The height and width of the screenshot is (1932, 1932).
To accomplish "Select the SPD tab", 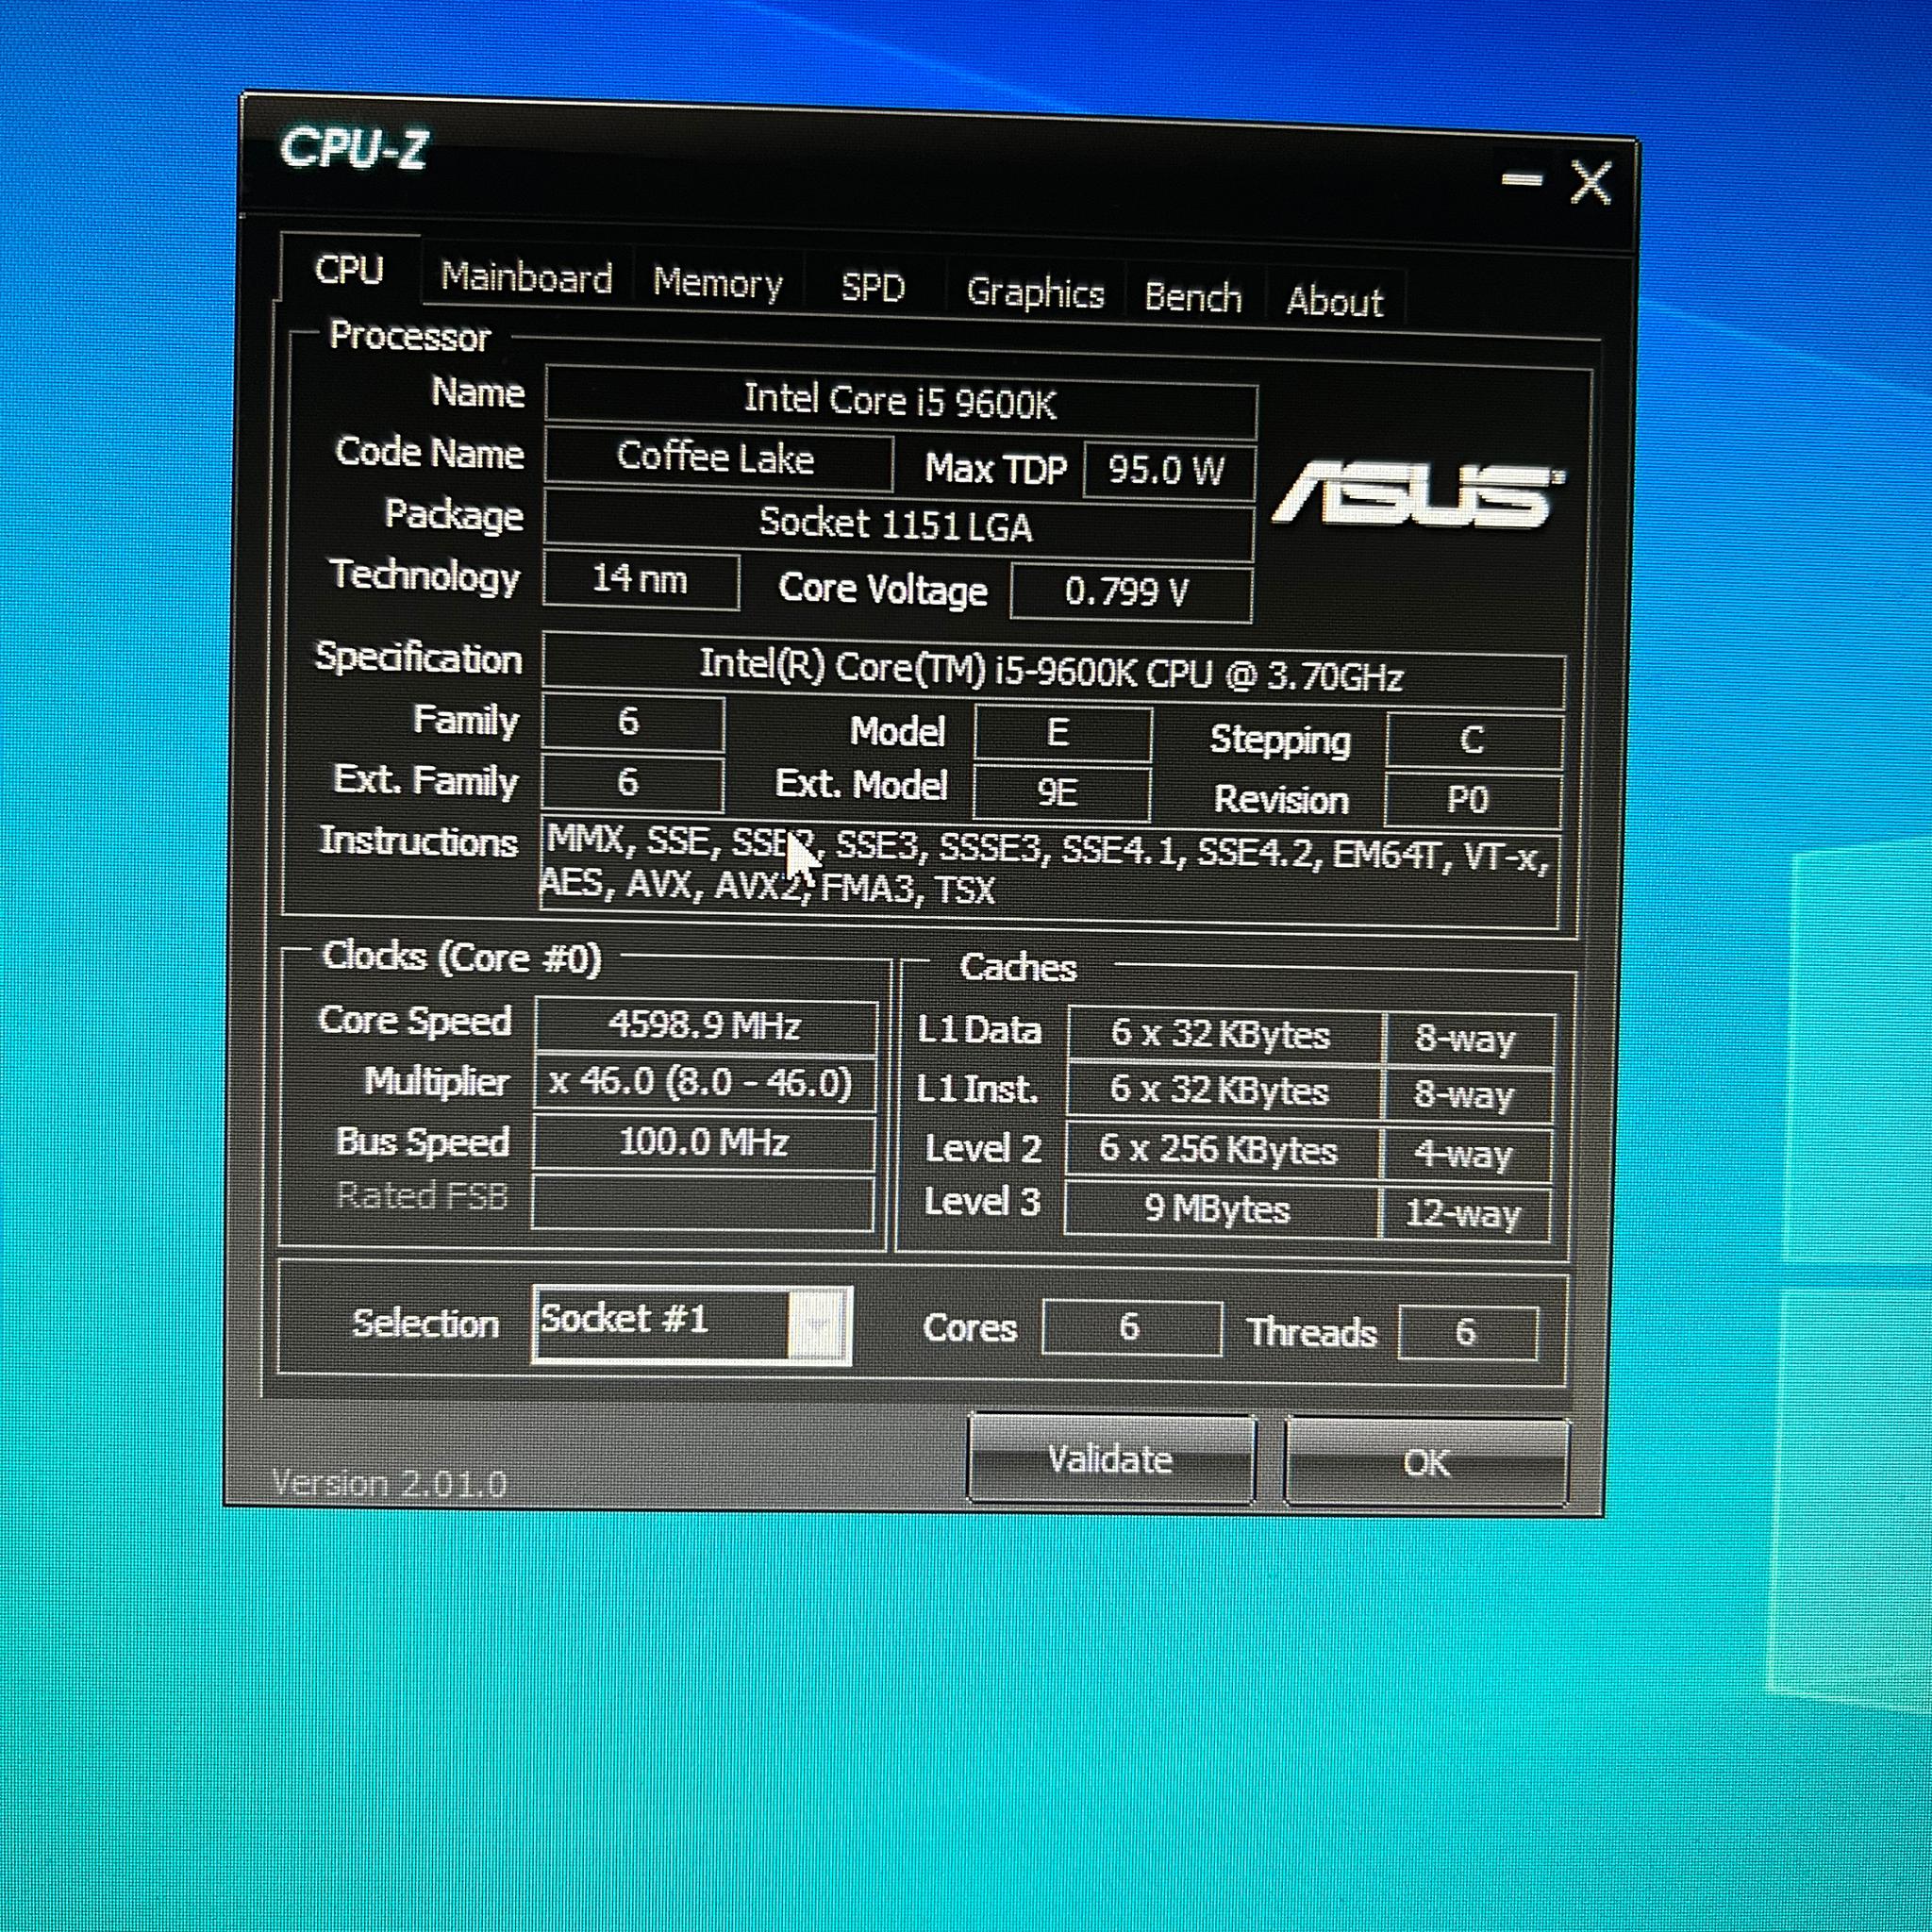I will tap(873, 288).
